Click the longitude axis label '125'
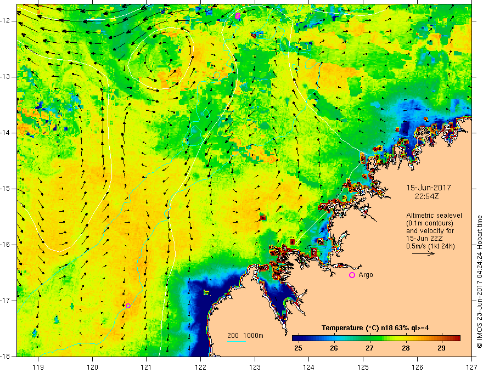The height and width of the screenshot is (373, 483). coord(363,367)
